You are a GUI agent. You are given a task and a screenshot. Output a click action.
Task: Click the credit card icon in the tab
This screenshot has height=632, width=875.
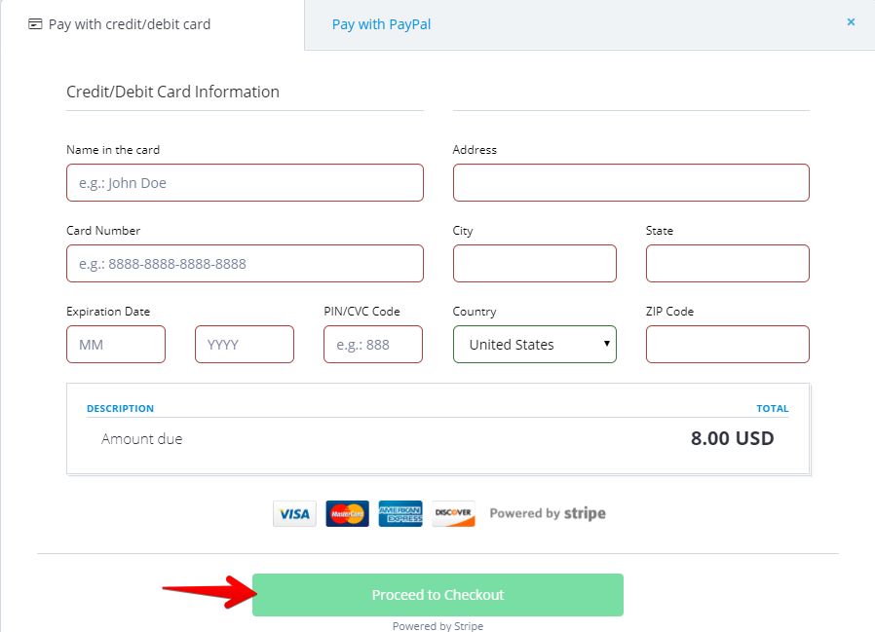point(35,24)
